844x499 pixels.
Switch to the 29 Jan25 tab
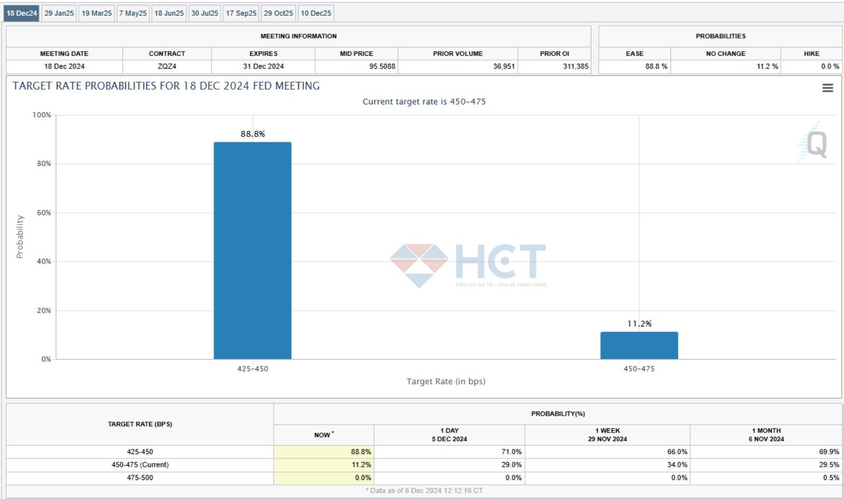[x=59, y=13]
